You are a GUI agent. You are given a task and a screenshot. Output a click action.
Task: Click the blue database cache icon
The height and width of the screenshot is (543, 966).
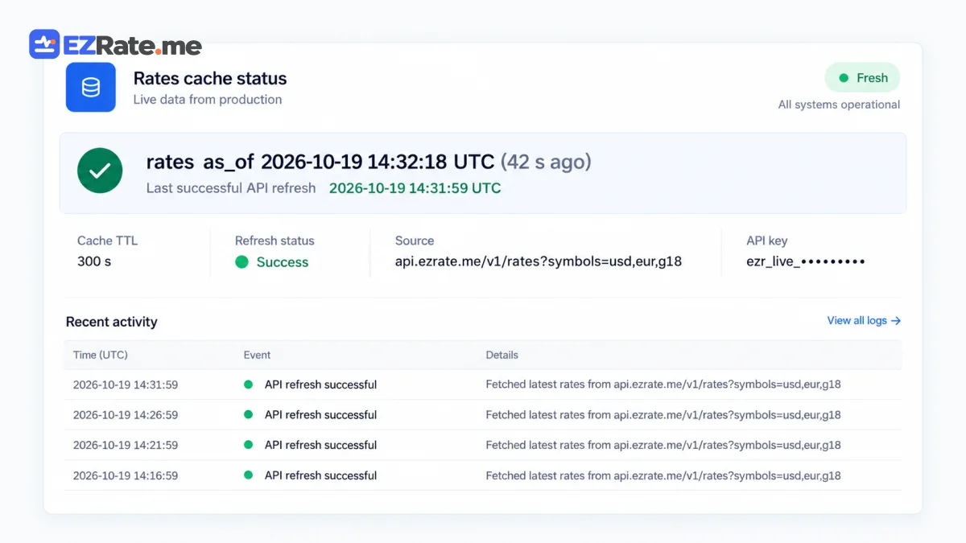tap(91, 87)
